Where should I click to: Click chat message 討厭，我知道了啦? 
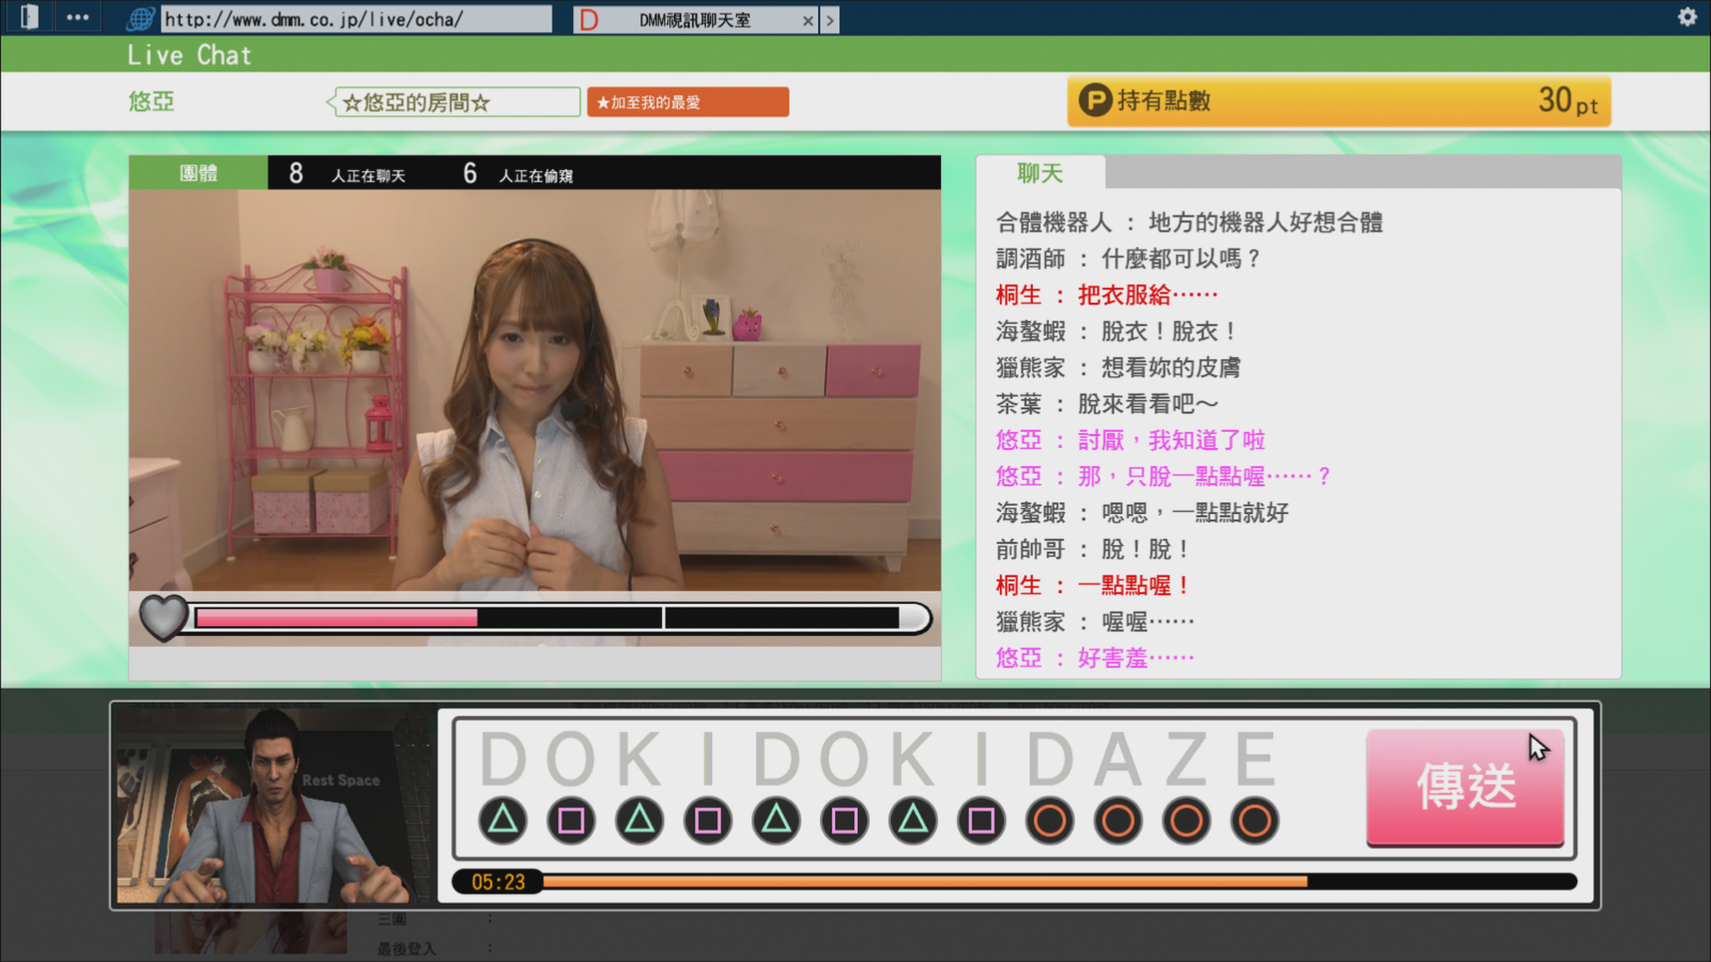coord(1171,440)
